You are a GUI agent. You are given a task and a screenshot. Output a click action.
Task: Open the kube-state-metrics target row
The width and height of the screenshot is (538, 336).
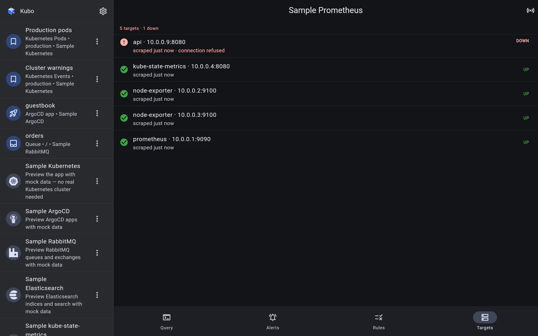tap(326, 70)
